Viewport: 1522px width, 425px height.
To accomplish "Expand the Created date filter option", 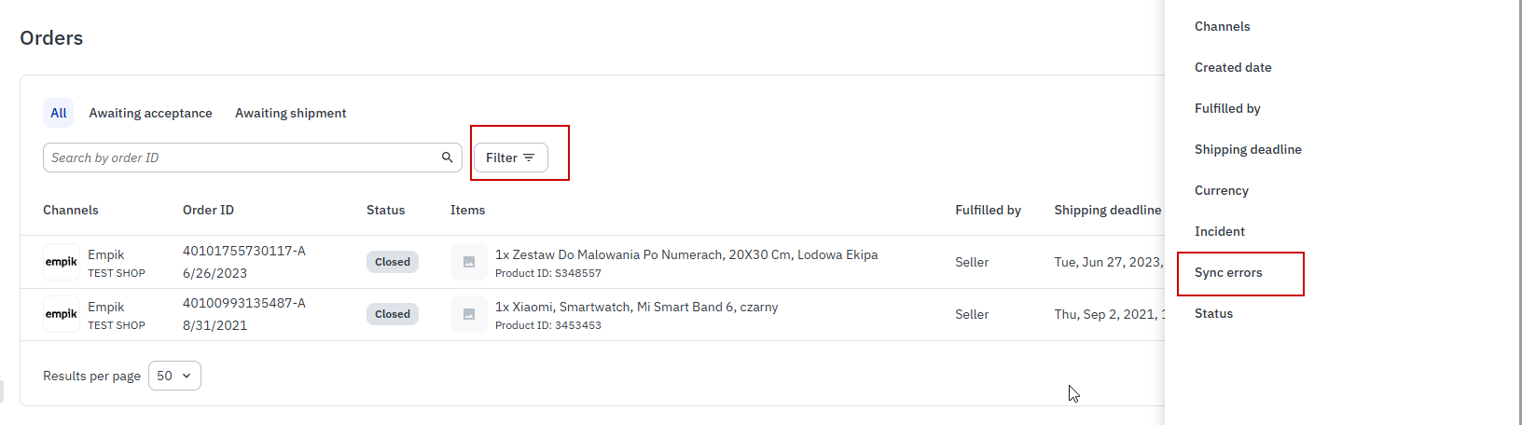I will [x=1233, y=67].
